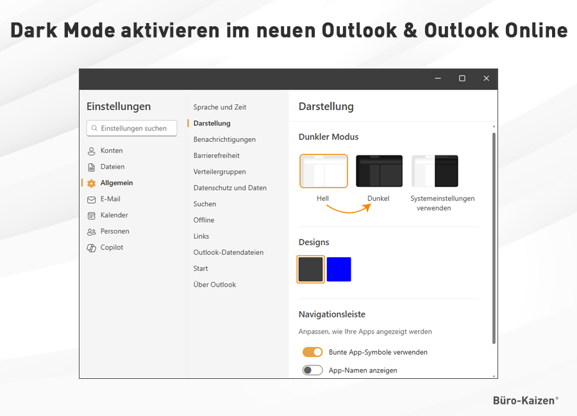Image resolution: width=577 pixels, height=416 pixels.
Task: Click the E-Mail envelope icon
Action: coord(91,200)
